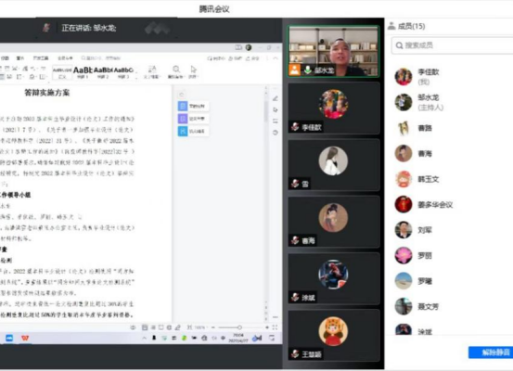Viewport: 513px width, 371px height.
Task: Click the purple second icon in side pane
Action: 182,119
